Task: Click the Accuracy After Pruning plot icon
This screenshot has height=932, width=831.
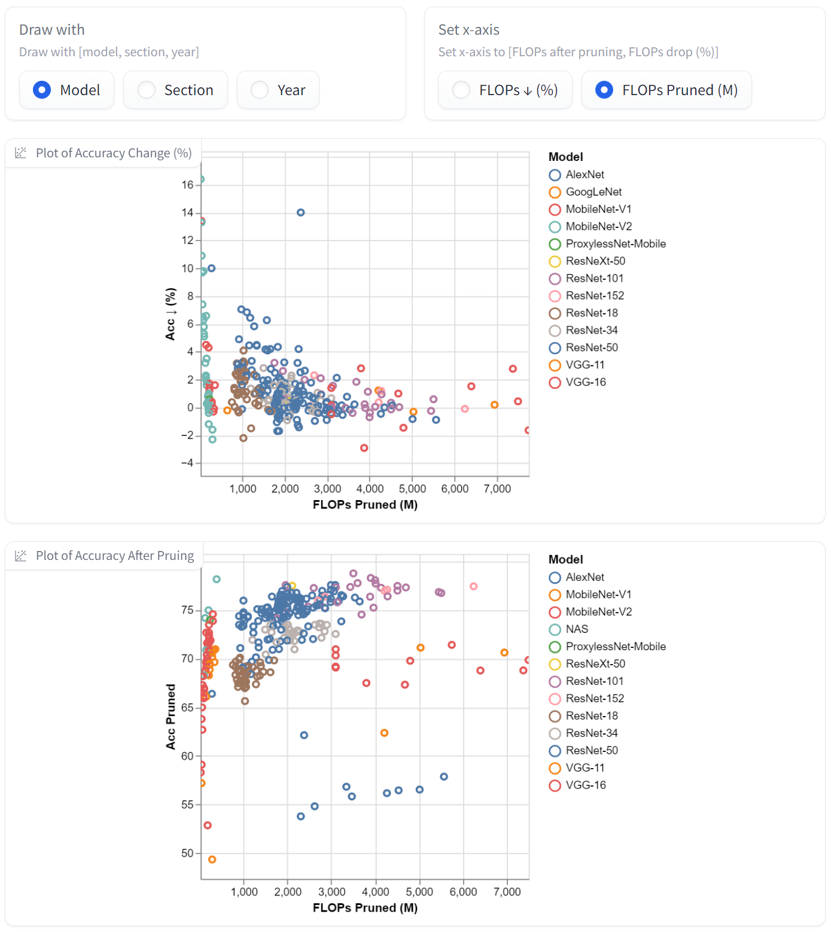Action: 21,556
